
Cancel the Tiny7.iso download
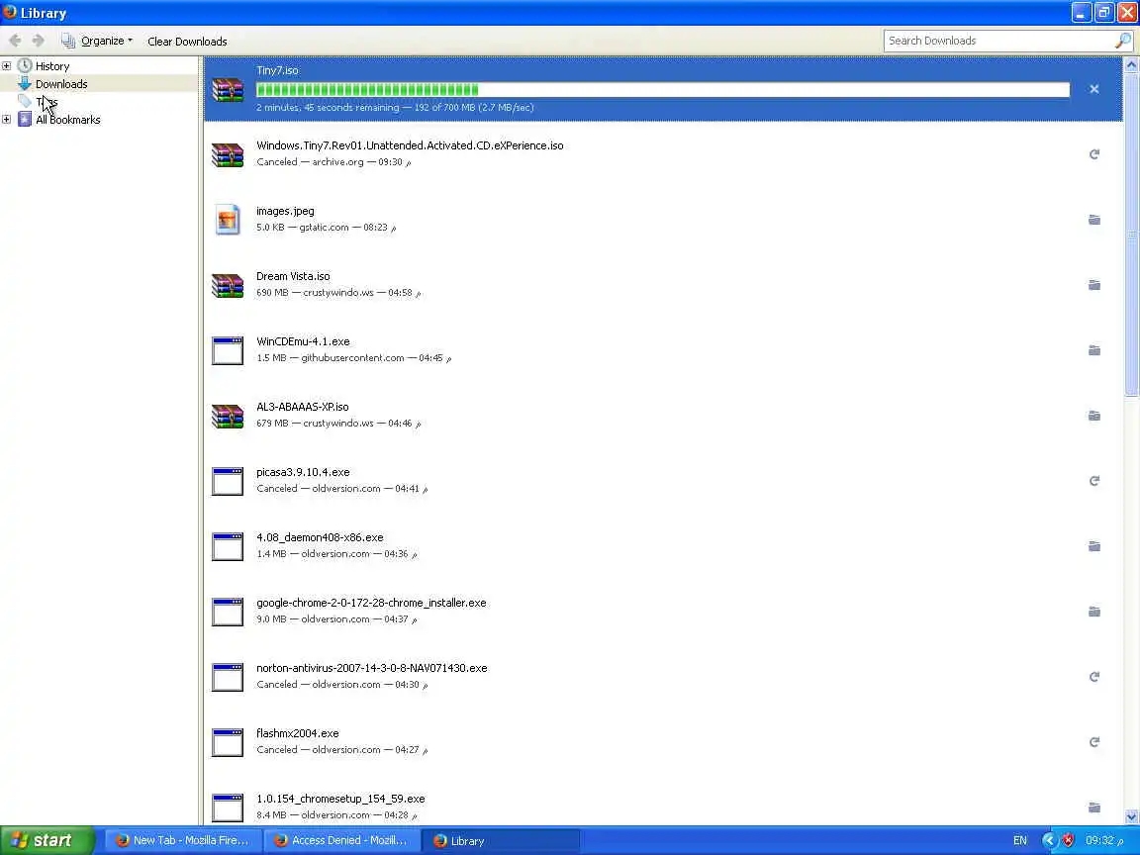[1093, 89]
